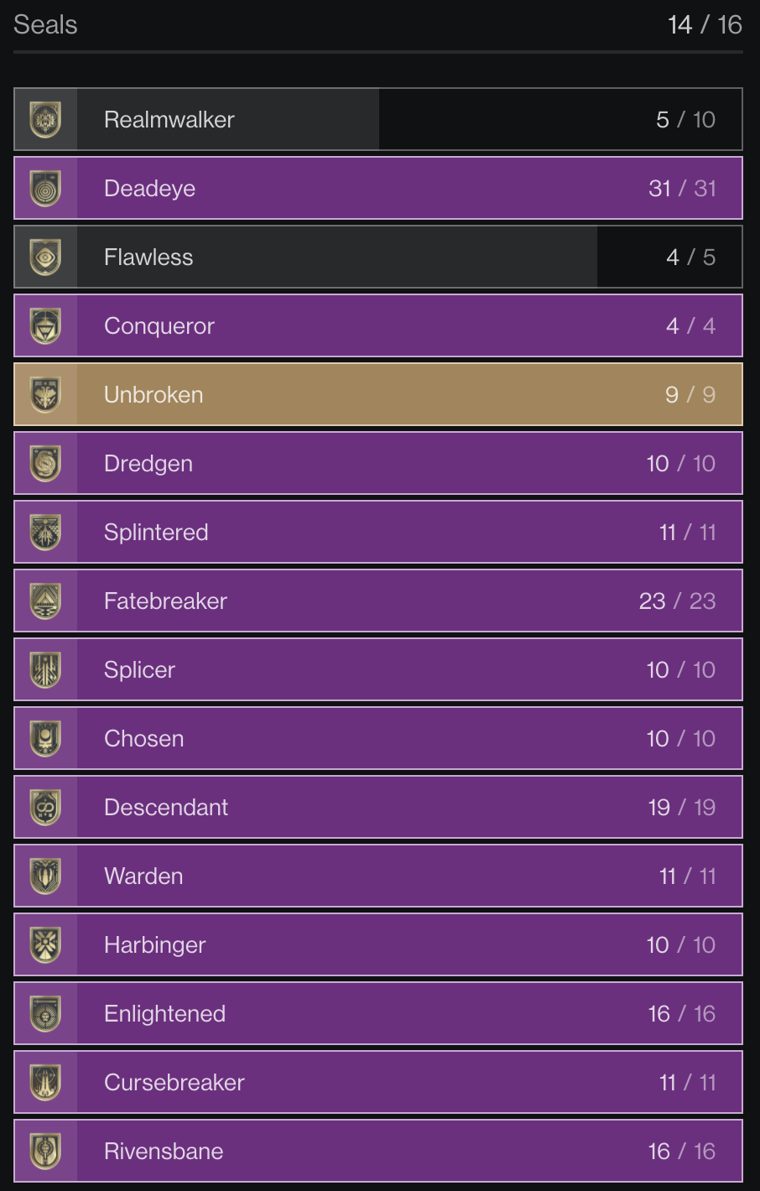
Task: Open the Fatebreaker seal row
Action: (378, 601)
